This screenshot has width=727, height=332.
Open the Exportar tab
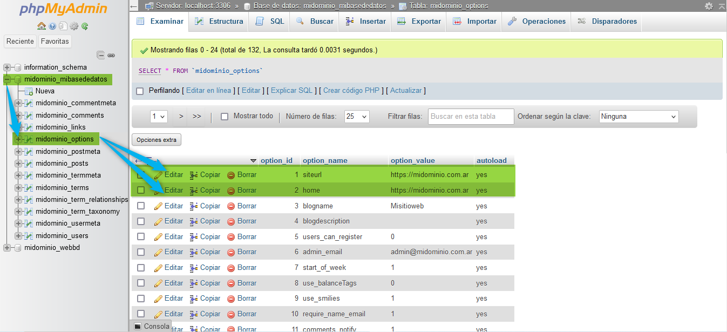click(x=419, y=22)
